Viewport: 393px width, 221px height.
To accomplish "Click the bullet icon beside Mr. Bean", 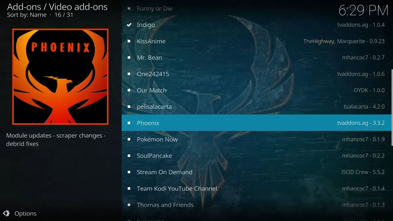I will (x=129, y=58).
